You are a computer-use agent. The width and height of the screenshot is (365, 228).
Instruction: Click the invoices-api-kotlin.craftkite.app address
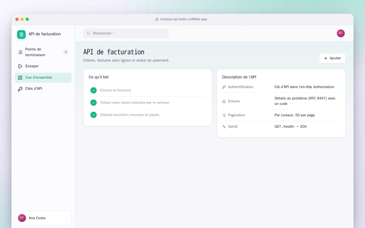point(184,19)
